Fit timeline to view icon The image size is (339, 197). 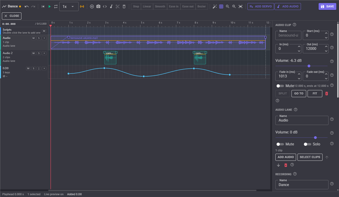pos(240,7)
